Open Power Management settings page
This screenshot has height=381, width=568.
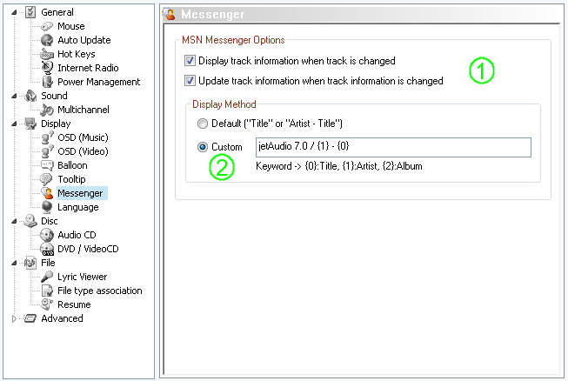[x=99, y=82]
